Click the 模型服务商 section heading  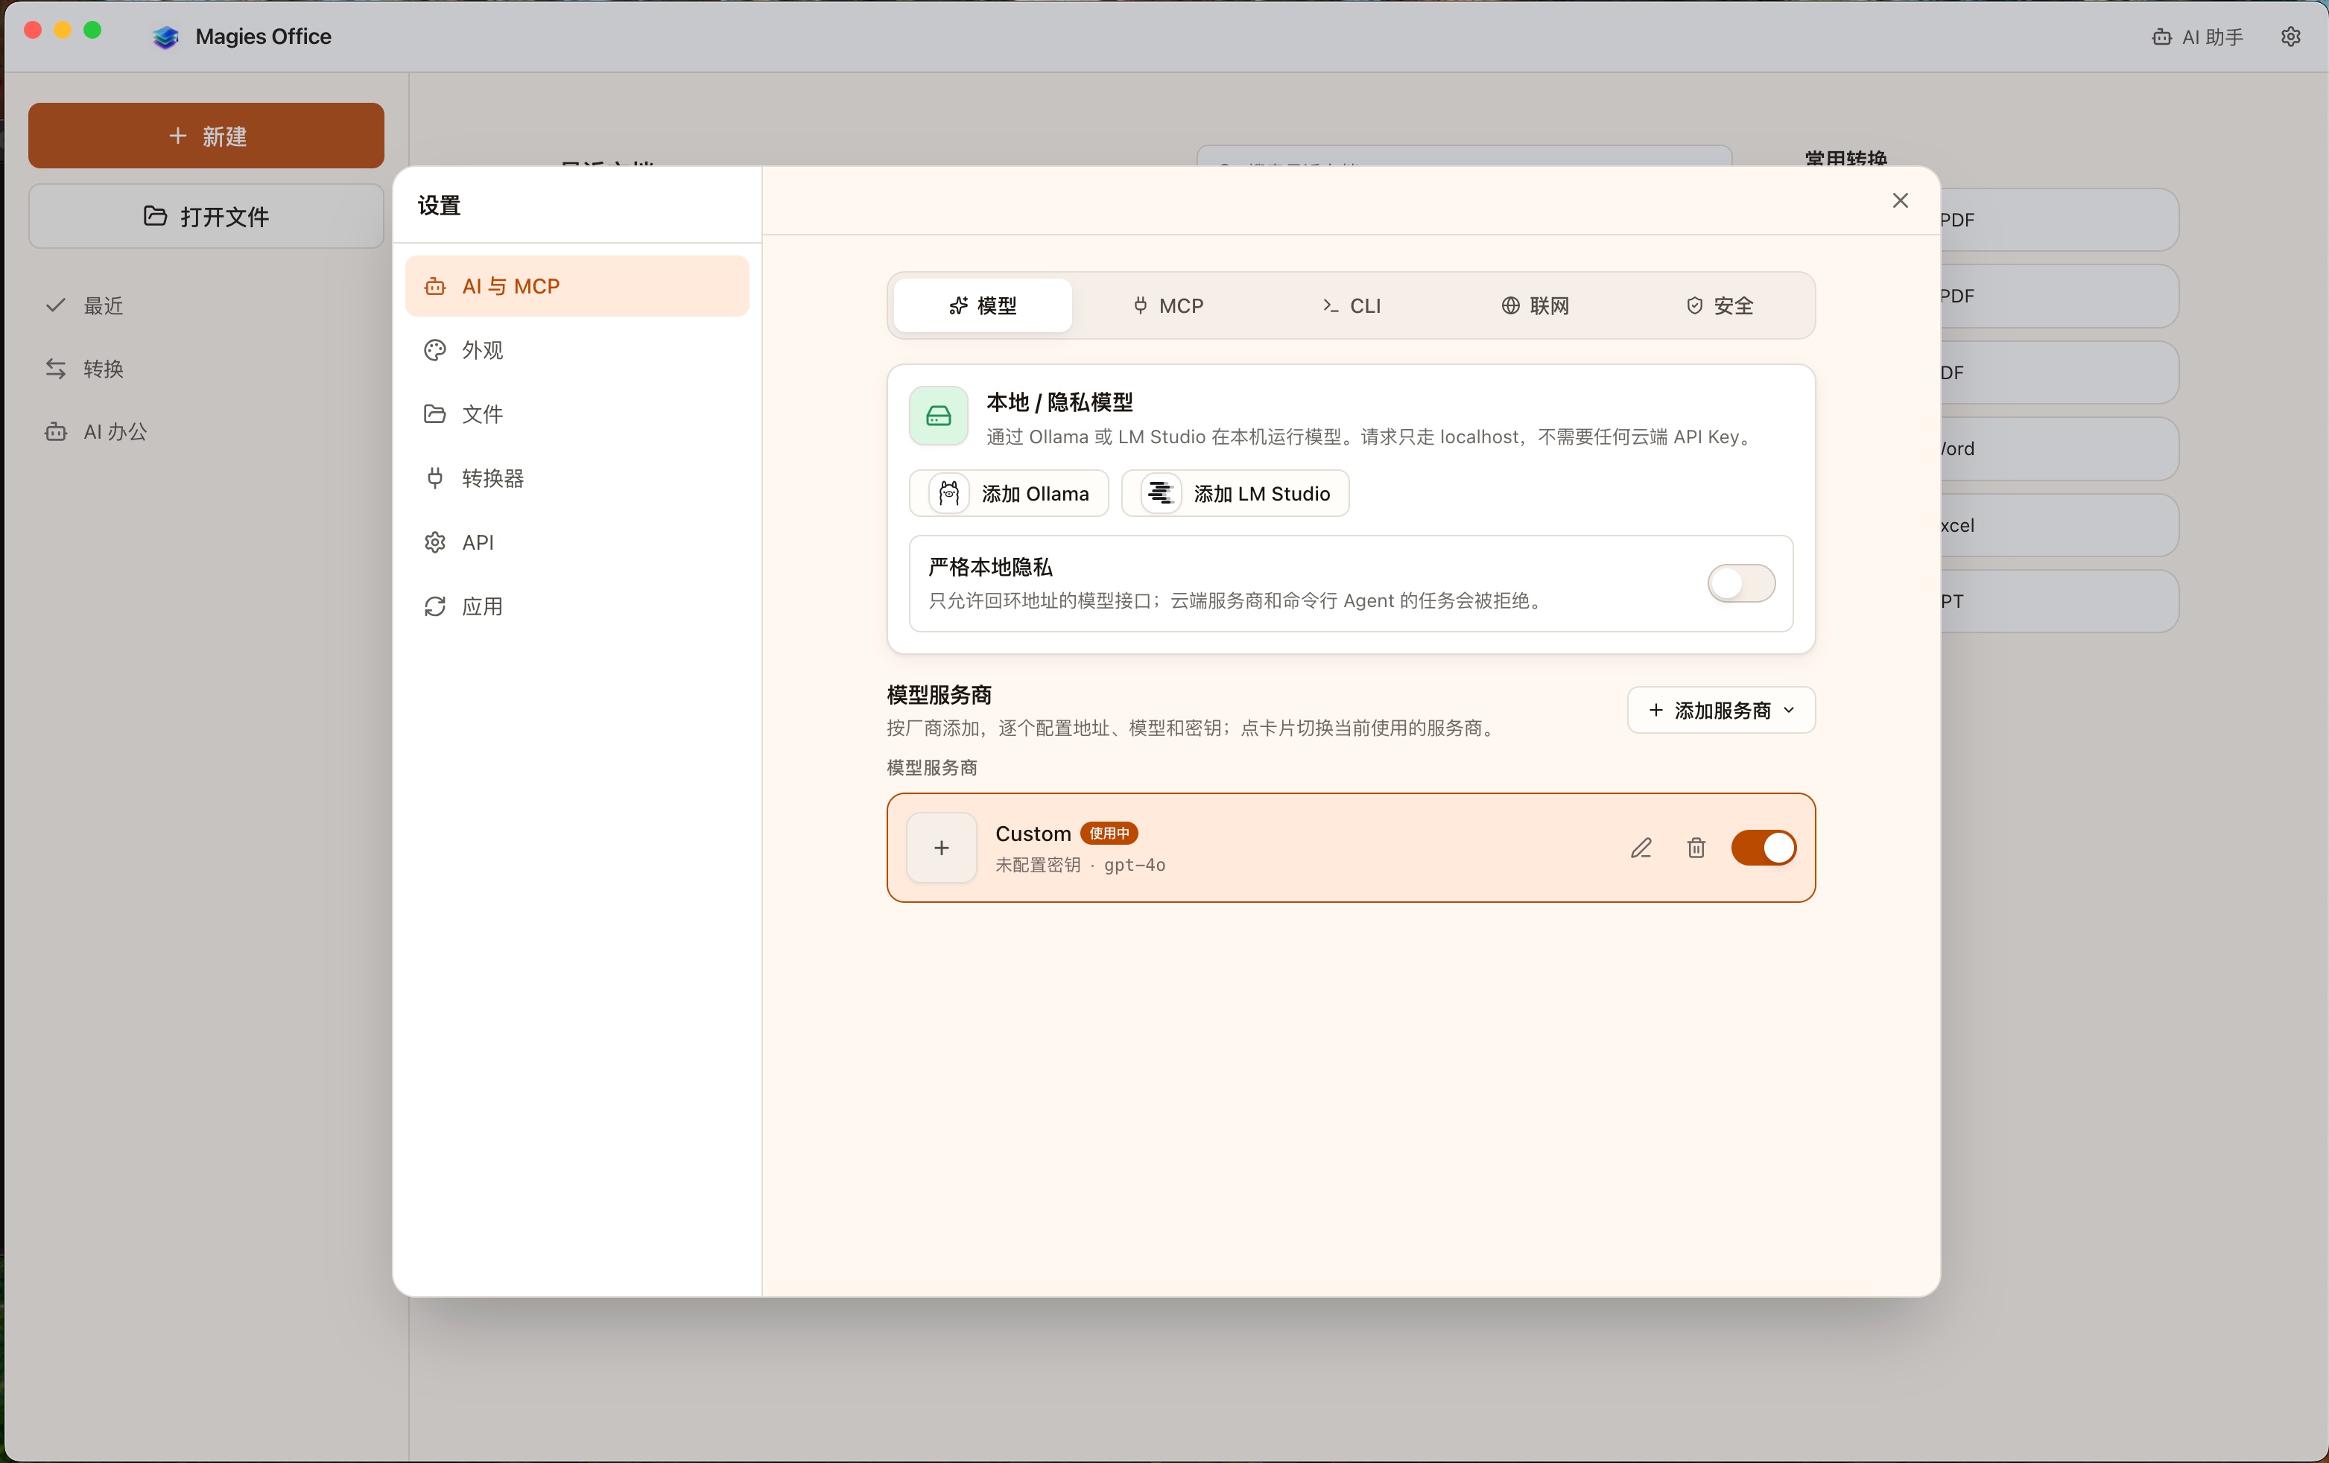[x=939, y=694]
